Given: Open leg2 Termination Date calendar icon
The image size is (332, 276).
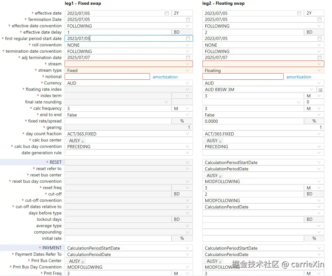Looking at the screenshot, I should (319, 20).
